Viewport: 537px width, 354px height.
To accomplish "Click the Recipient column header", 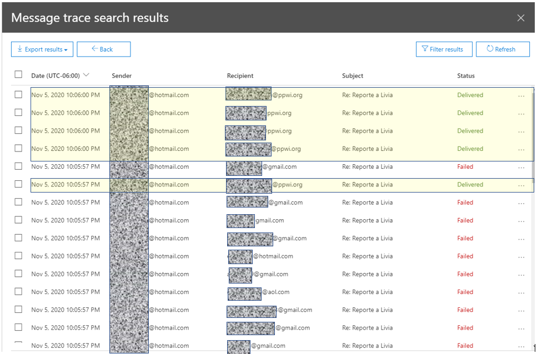I will [240, 76].
